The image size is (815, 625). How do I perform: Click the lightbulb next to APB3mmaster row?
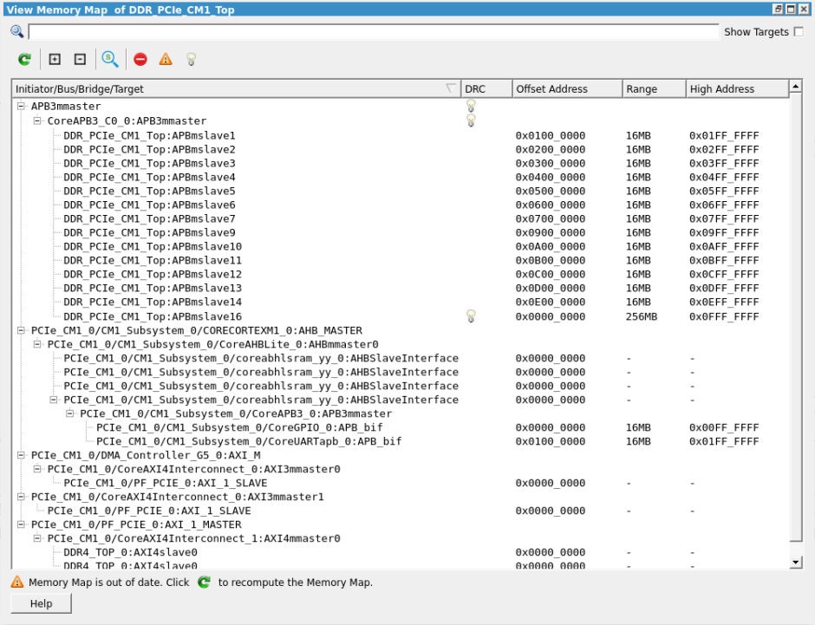pyautogui.click(x=470, y=105)
